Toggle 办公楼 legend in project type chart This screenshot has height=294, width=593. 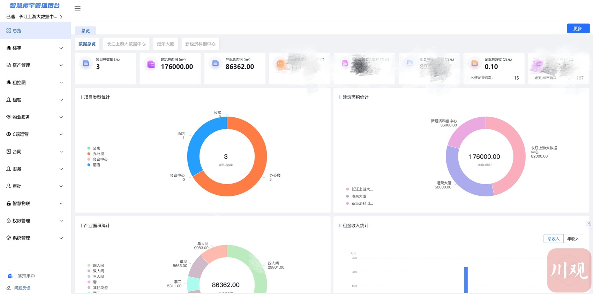(x=98, y=154)
